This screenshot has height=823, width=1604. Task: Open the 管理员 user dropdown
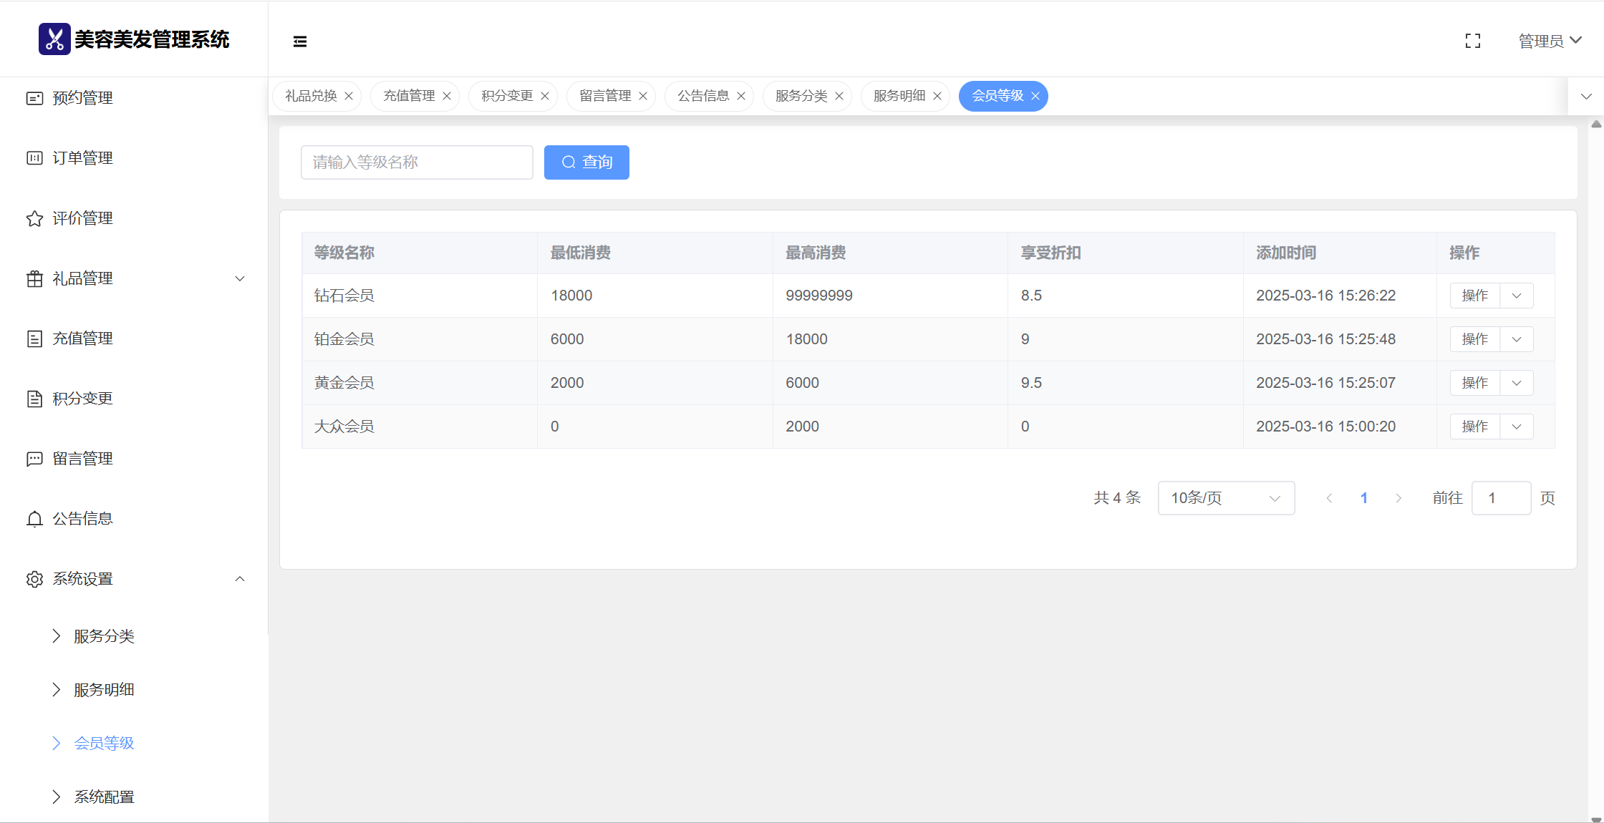[1550, 42]
